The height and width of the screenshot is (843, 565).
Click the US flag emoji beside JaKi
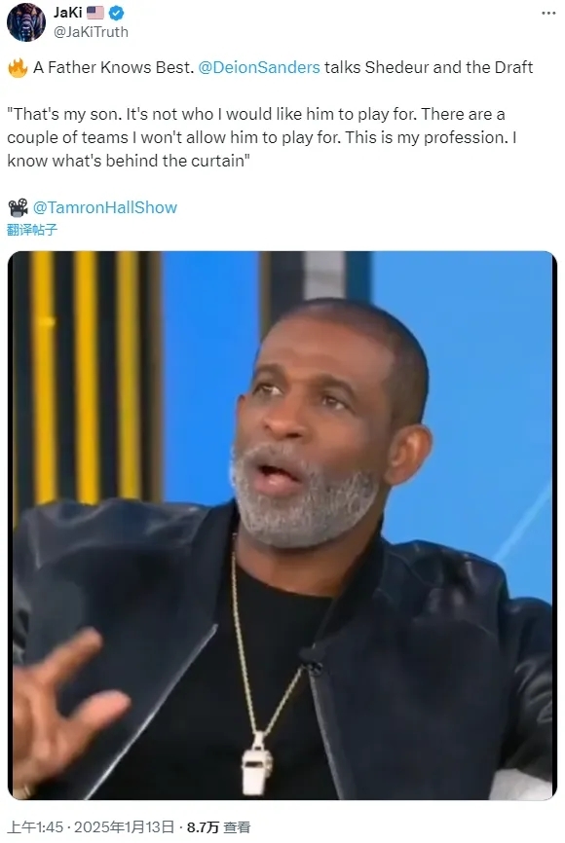pos(95,13)
